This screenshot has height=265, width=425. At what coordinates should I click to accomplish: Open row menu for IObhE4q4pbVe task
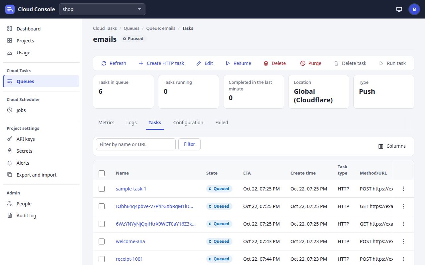(x=403, y=206)
